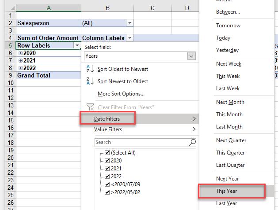
Task: Choose the Between... filter option
Action: pyautogui.click(x=228, y=12)
